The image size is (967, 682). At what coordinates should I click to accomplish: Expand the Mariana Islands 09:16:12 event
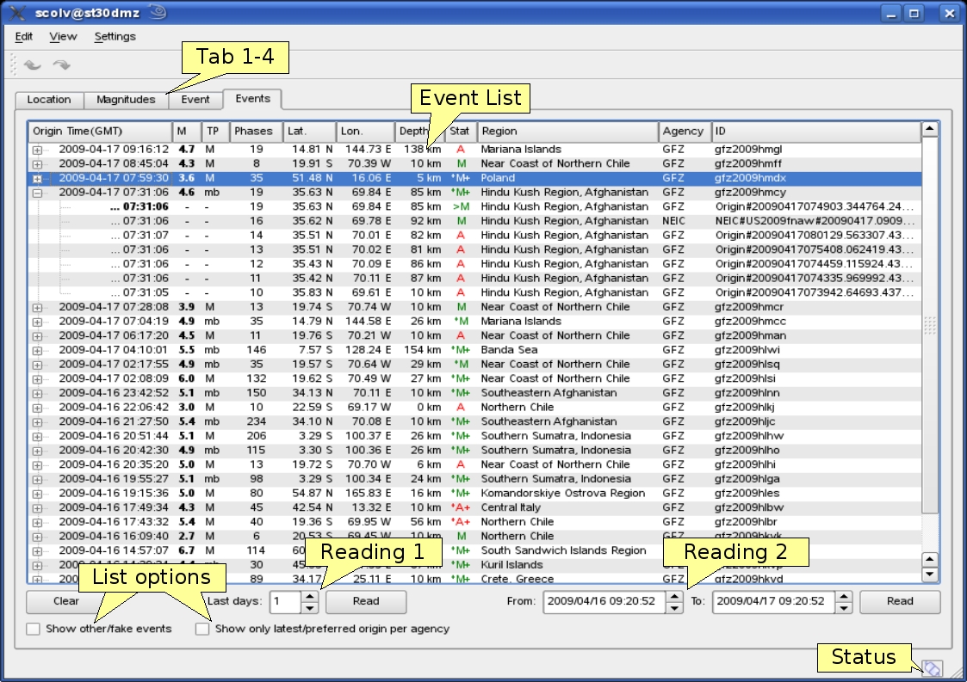click(x=37, y=150)
